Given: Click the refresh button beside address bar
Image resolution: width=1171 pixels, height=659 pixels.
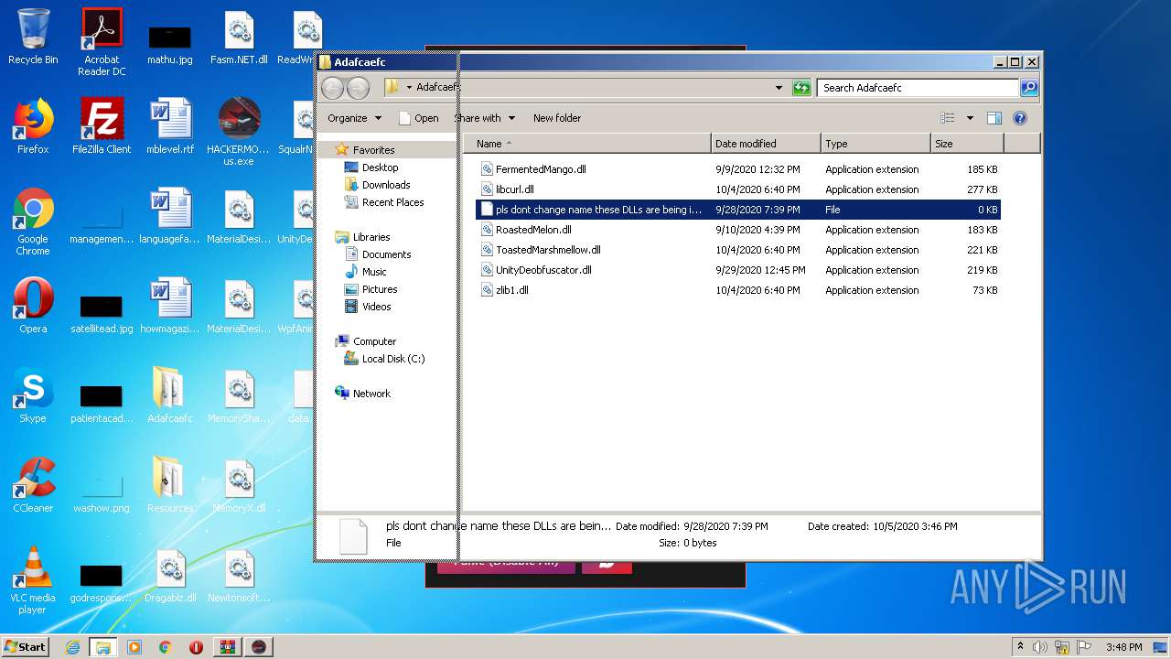Looking at the screenshot, I should tap(801, 88).
